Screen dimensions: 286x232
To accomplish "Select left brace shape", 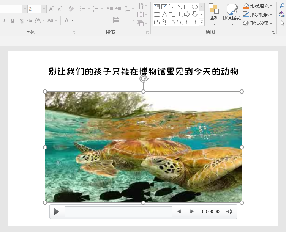I will (x=187, y=22).
